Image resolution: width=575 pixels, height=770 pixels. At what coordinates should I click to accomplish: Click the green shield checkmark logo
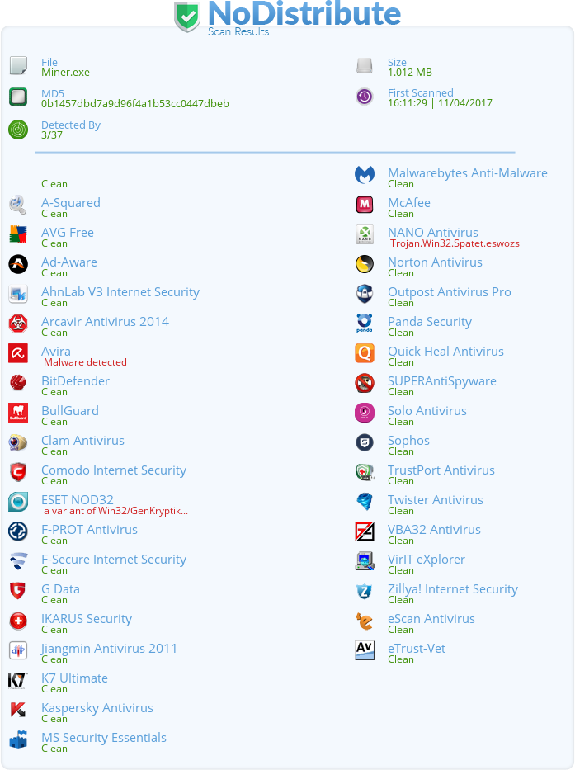187,17
